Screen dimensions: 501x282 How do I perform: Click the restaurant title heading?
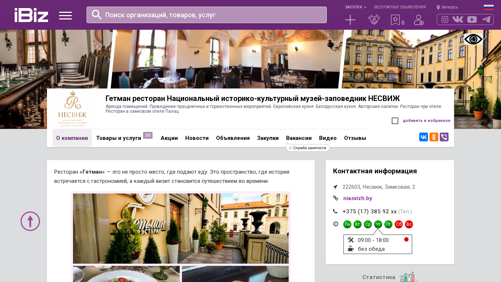tap(253, 98)
